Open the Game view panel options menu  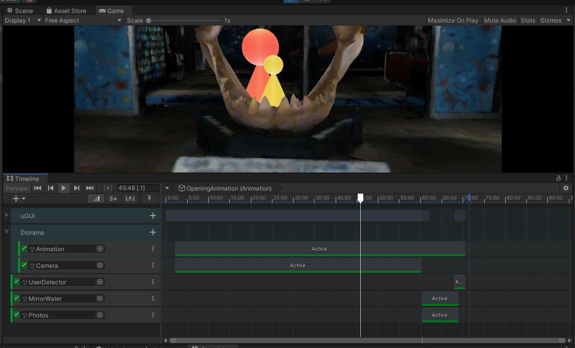pyautogui.click(x=566, y=10)
